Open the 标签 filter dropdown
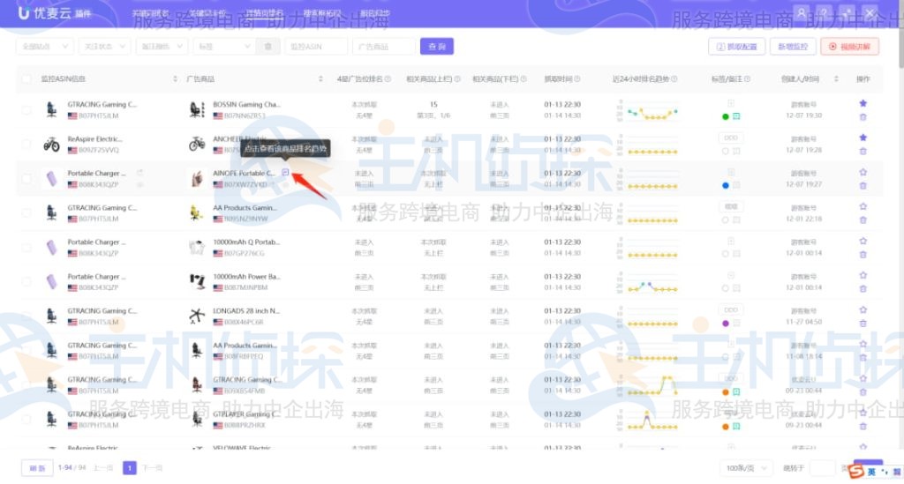904x484 pixels. click(x=224, y=47)
